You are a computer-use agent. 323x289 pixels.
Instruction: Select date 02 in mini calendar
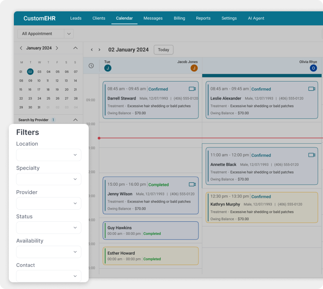coord(30,71)
